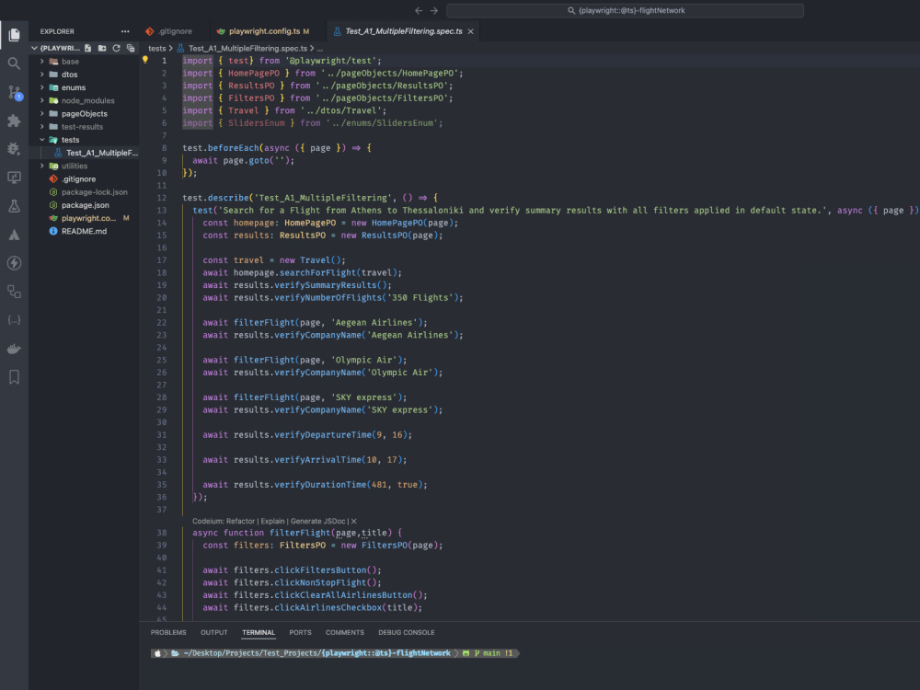Close the Test_A1_MultipleFiltering.spec.ts tab

pyautogui.click(x=470, y=31)
